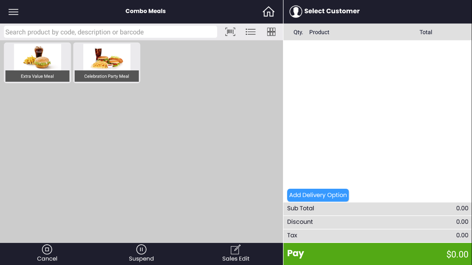This screenshot has width=472, height=265.
Task: Click the Sales Edit pencil icon
Action: [x=236, y=249]
